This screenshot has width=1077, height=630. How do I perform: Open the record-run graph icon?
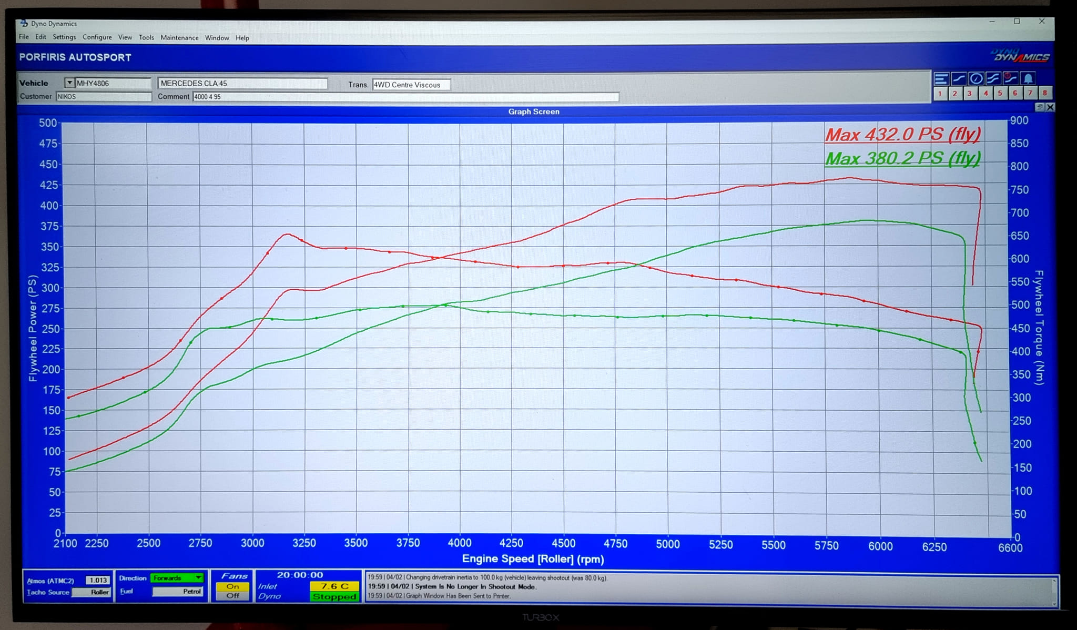(1010, 79)
